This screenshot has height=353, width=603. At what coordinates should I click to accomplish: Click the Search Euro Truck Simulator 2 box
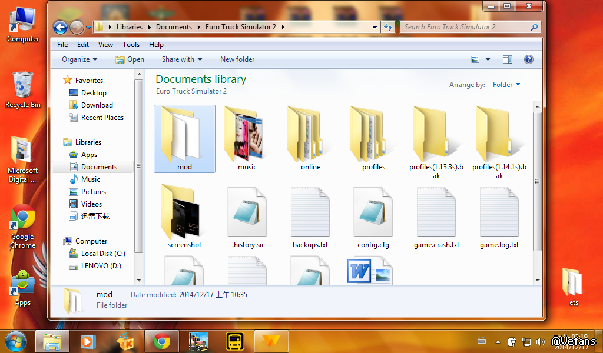coord(465,27)
